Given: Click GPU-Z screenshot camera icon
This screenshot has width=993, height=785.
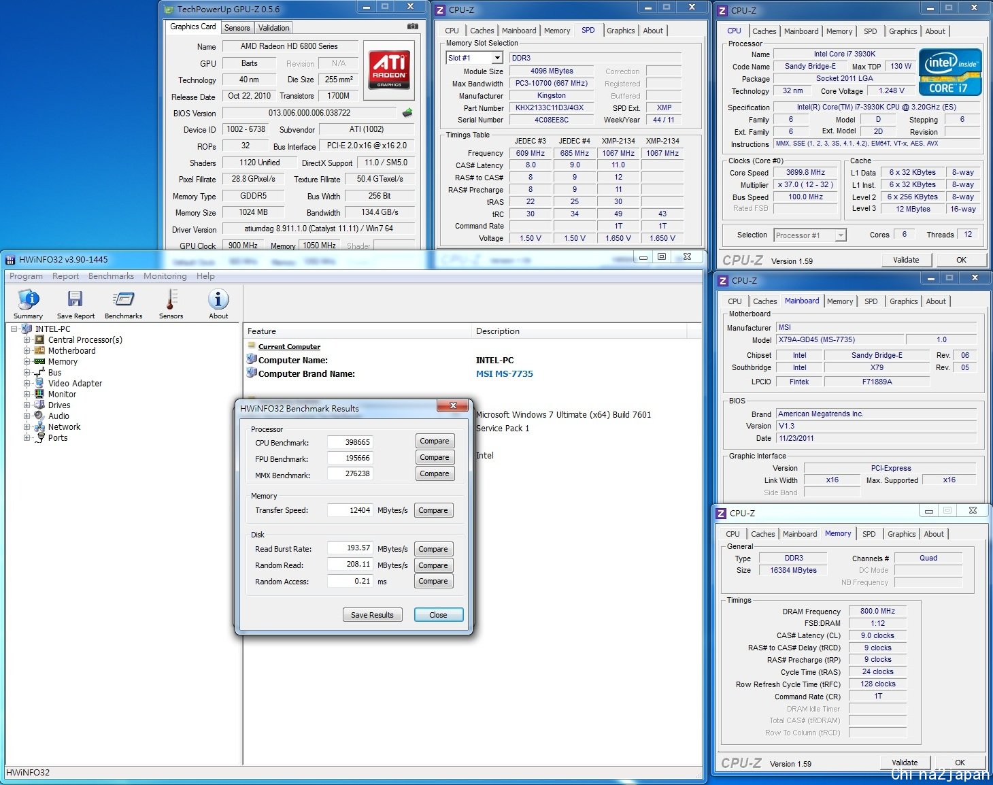Looking at the screenshot, I should click(x=413, y=27).
